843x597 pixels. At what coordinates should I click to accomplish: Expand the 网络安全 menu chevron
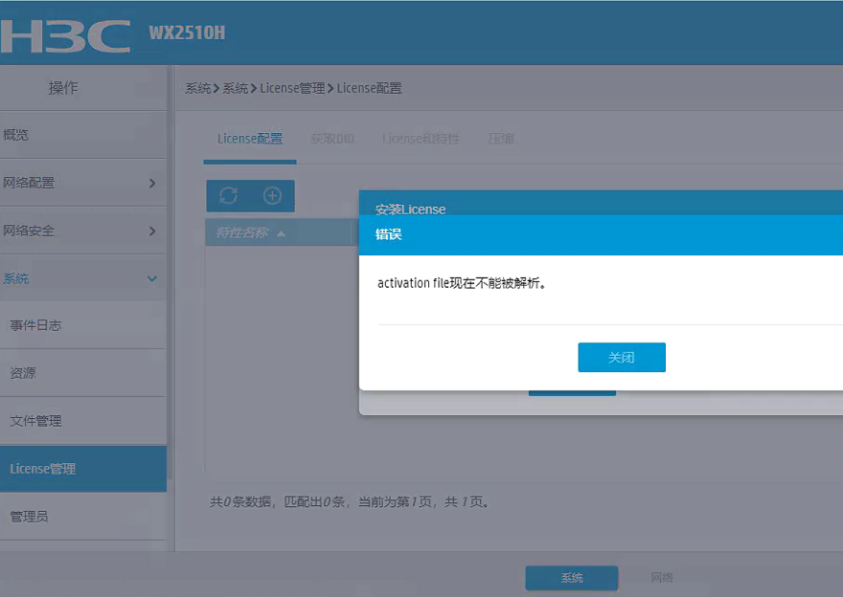[152, 231]
